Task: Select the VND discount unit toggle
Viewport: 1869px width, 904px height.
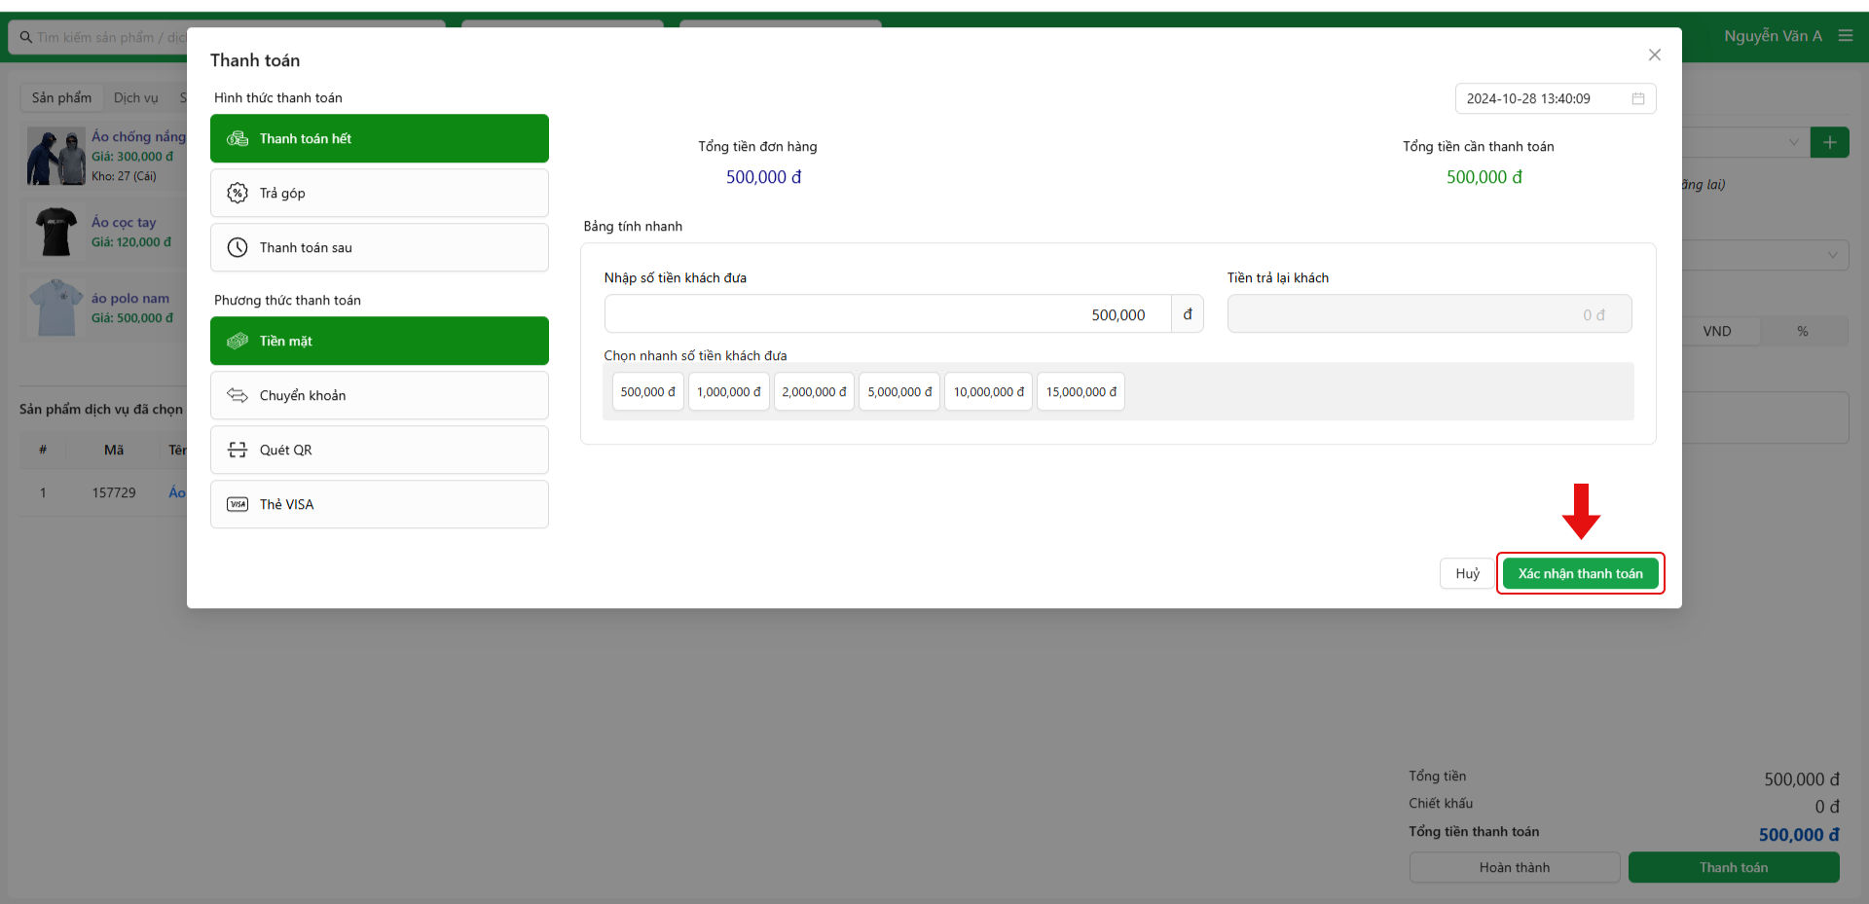Action: point(1717,332)
